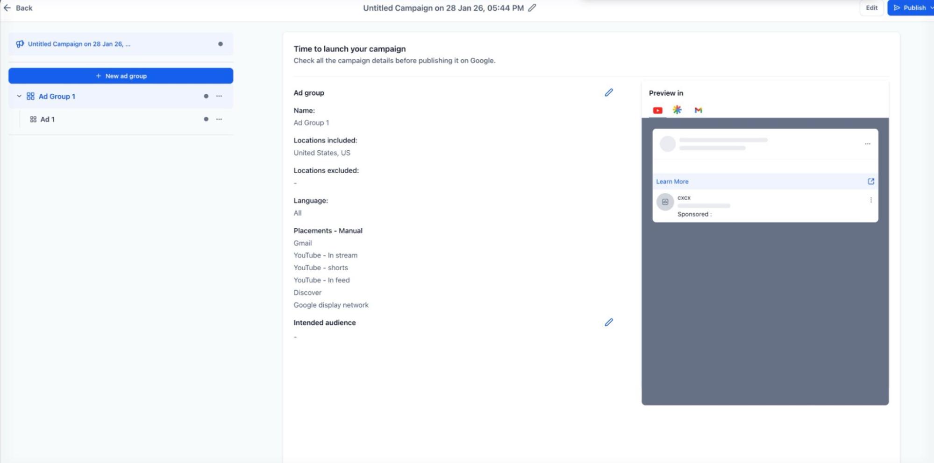Click the Ad Group 1 status dot
934x463 pixels.
pyautogui.click(x=206, y=96)
